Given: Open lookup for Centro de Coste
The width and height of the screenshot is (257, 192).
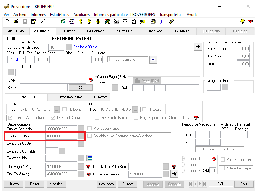Looking at the screenshot, I should coord(81,143).
